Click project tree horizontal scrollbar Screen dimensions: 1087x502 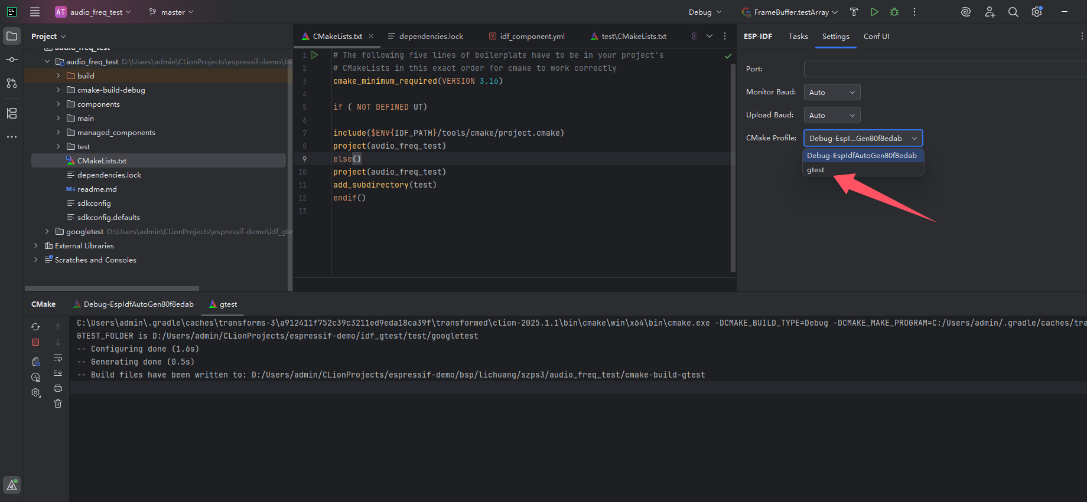[x=112, y=288]
